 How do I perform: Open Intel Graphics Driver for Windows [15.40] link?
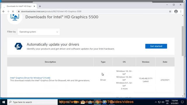(x=30, y=78)
